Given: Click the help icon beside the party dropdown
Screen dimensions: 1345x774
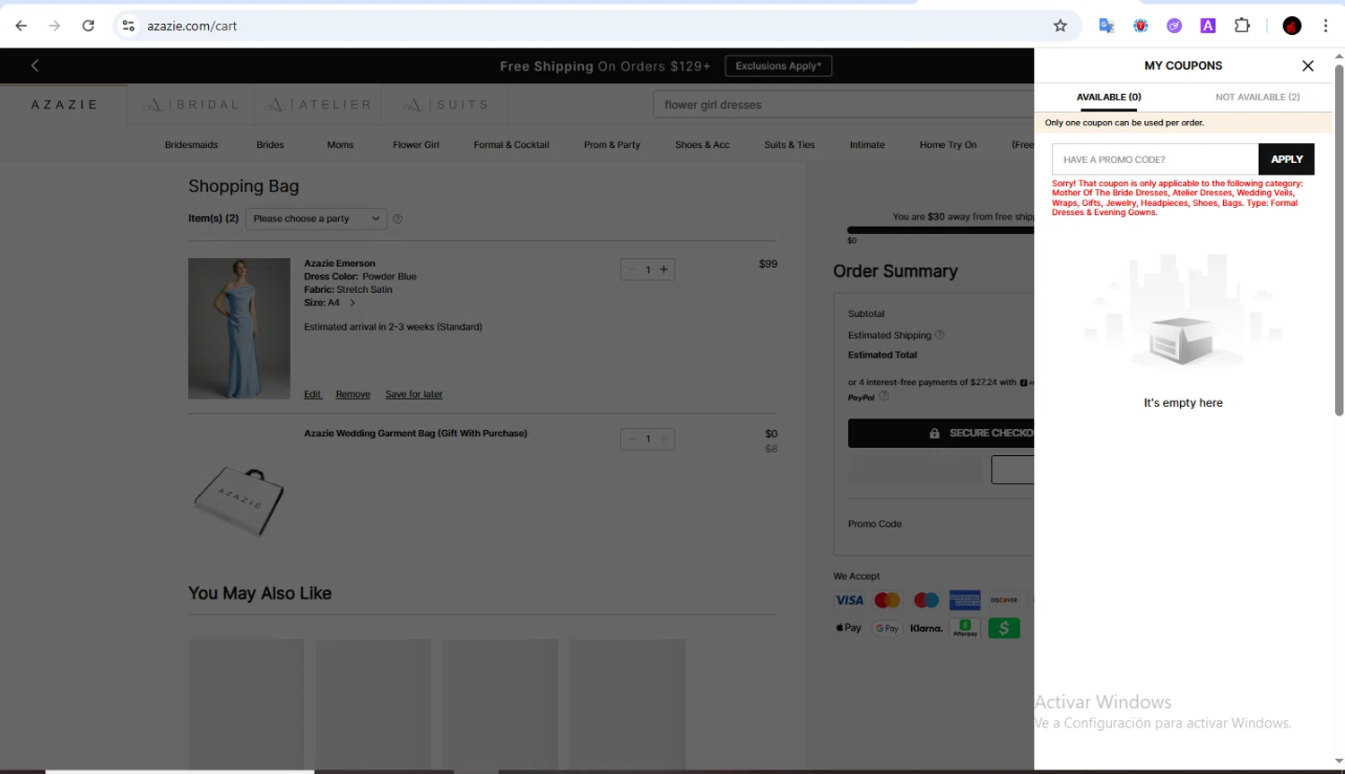Looking at the screenshot, I should click(397, 219).
